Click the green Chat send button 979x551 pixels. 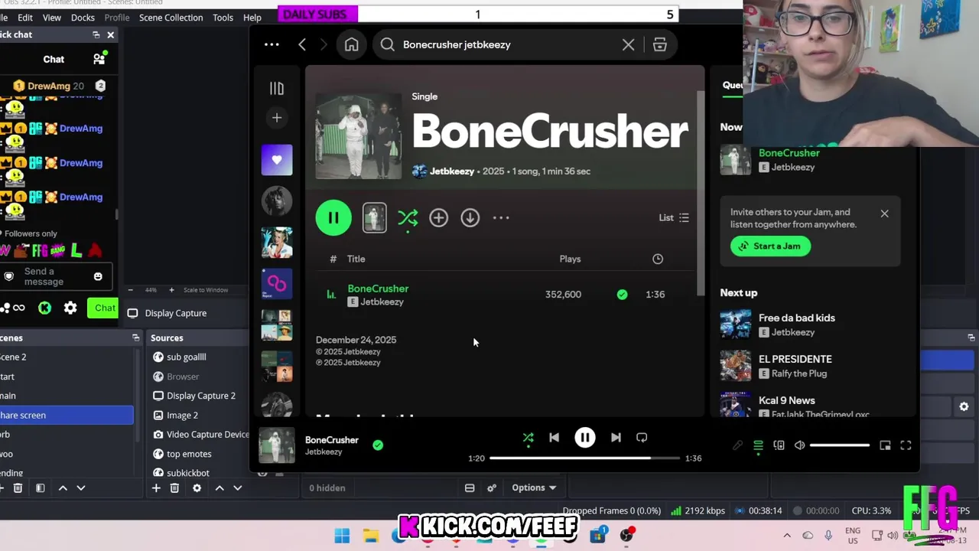pyautogui.click(x=102, y=308)
